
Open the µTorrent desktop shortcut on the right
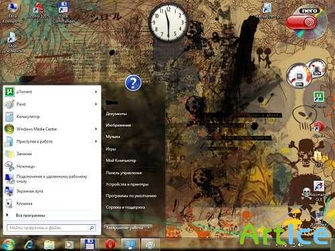tap(319, 100)
